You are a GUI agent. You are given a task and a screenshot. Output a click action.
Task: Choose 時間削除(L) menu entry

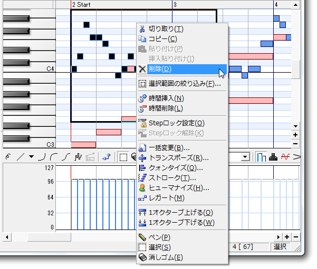(x=182, y=108)
